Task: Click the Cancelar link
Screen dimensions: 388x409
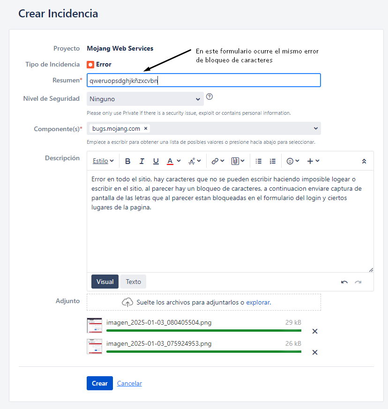Action: point(129,383)
